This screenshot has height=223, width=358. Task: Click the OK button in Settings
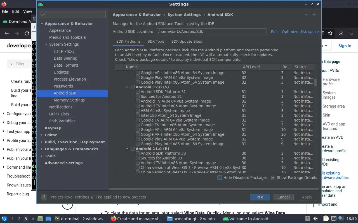pos(260,197)
